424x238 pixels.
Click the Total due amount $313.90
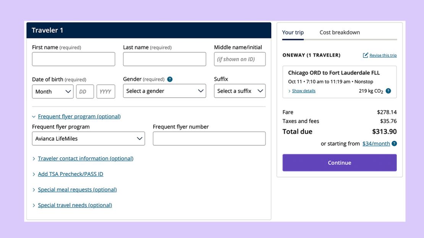[x=384, y=132]
